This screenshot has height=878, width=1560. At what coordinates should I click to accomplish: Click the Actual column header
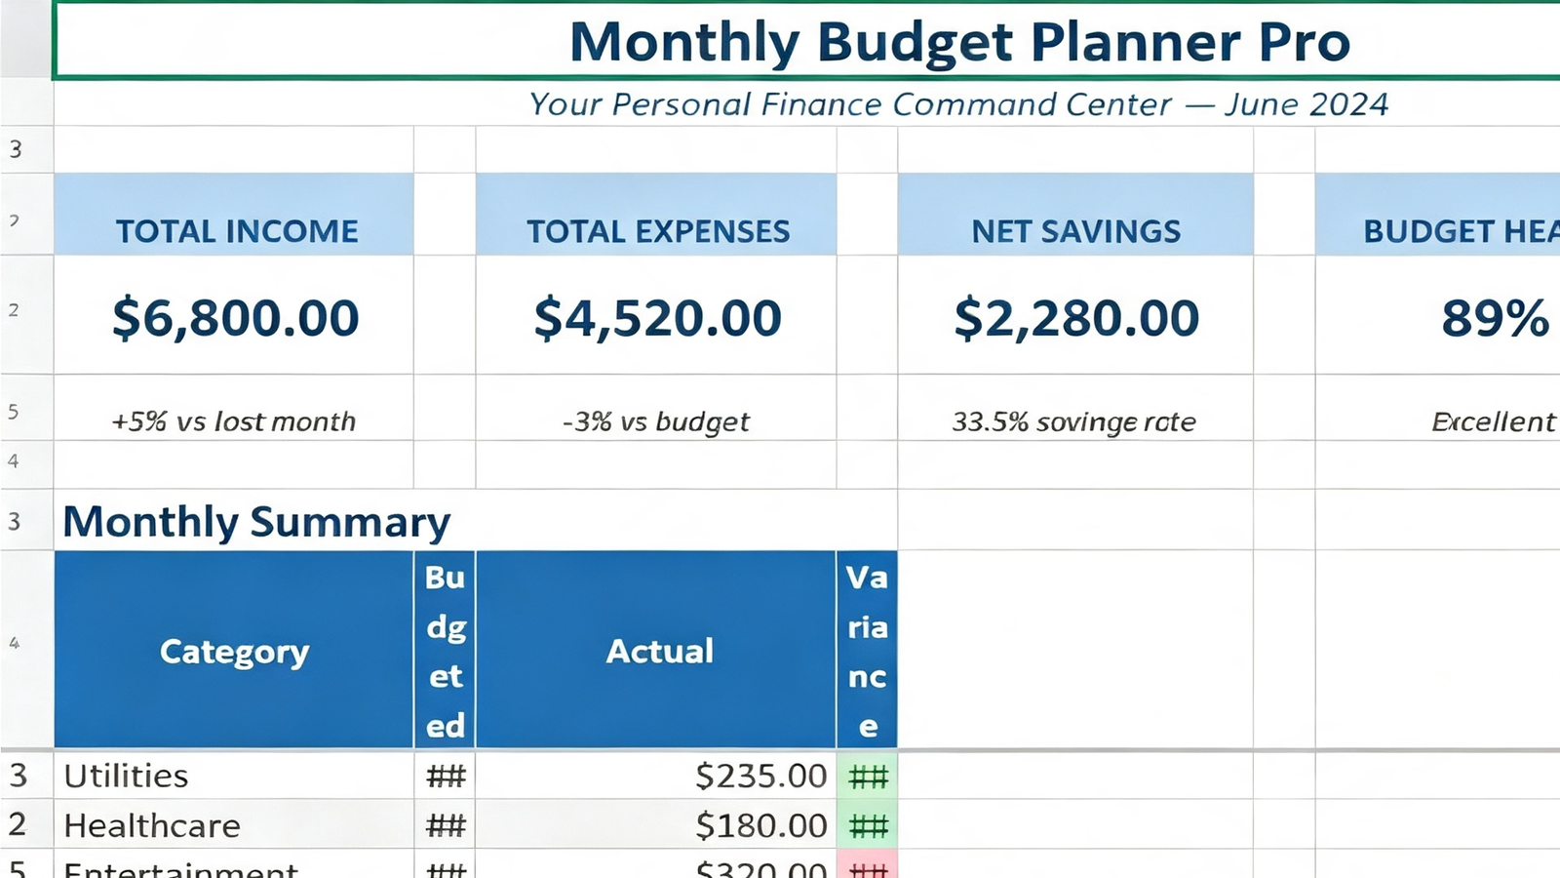click(x=656, y=650)
